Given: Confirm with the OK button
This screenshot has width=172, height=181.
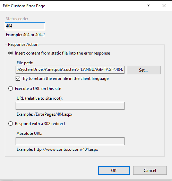Looking at the screenshot, I should 114,170.
